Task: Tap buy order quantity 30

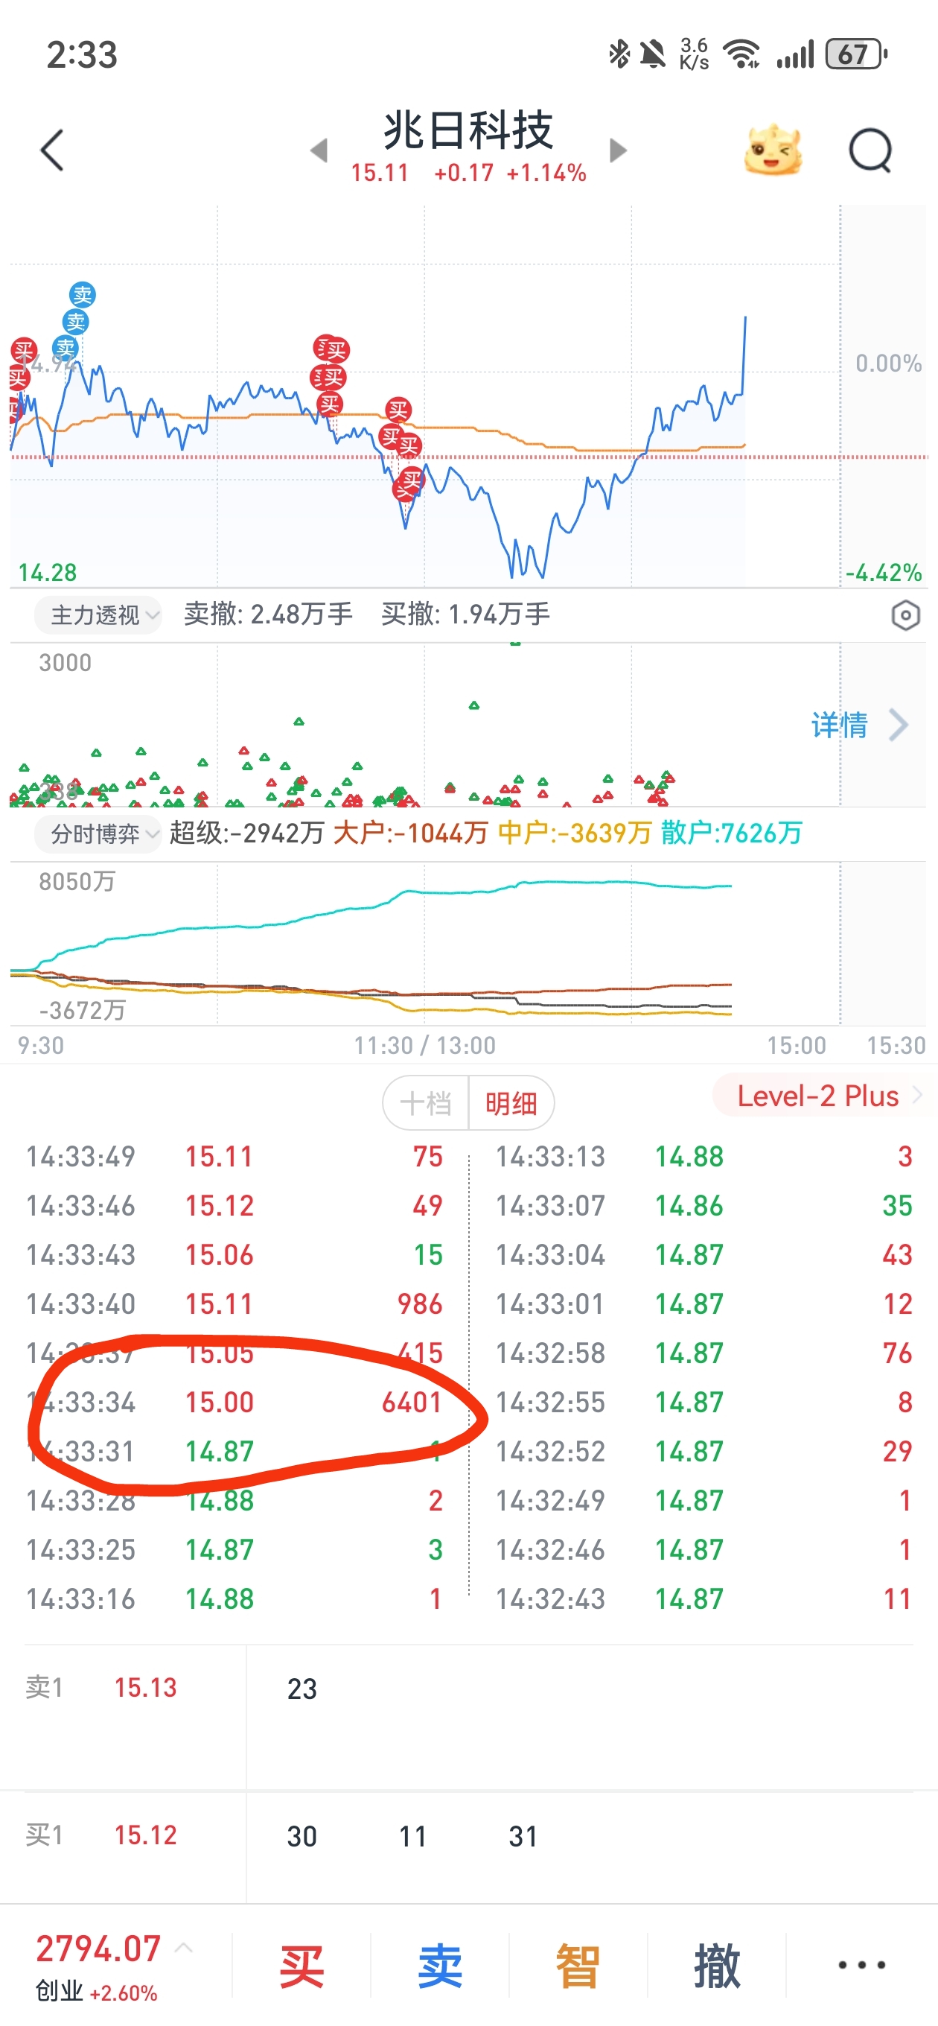Action: (302, 1837)
